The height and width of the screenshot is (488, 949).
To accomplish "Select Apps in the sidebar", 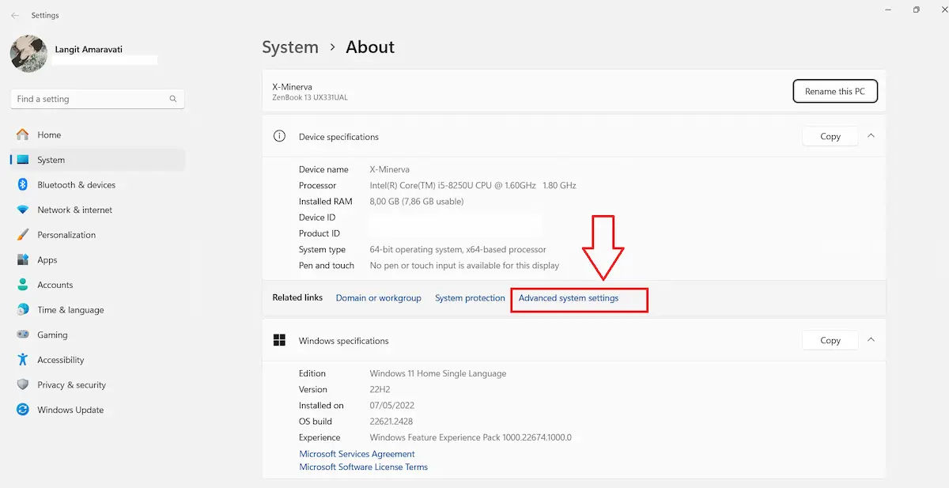I will [97, 260].
